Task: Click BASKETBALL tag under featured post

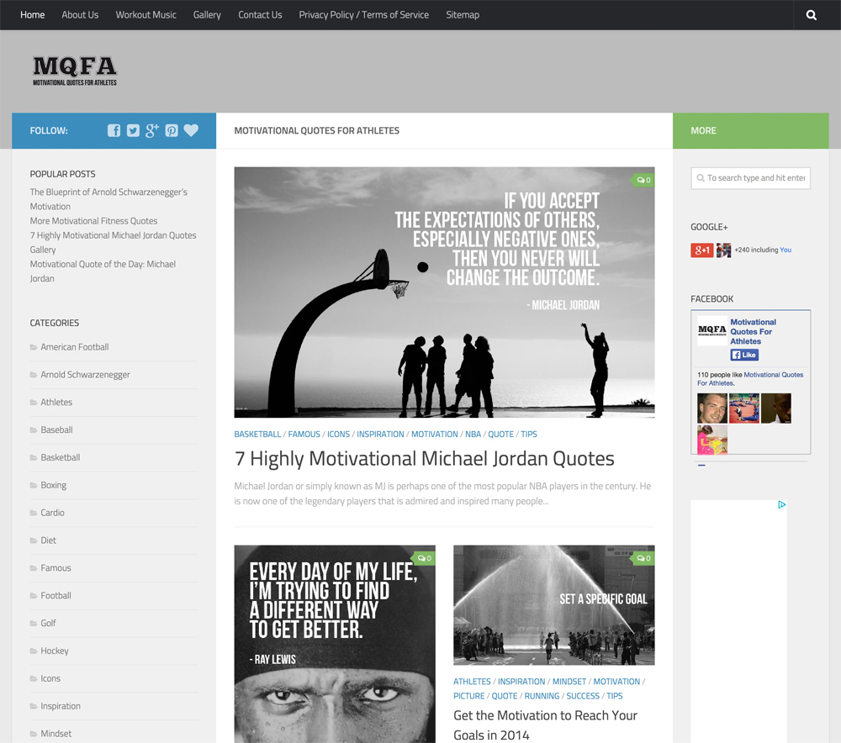Action: pos(257,435)
